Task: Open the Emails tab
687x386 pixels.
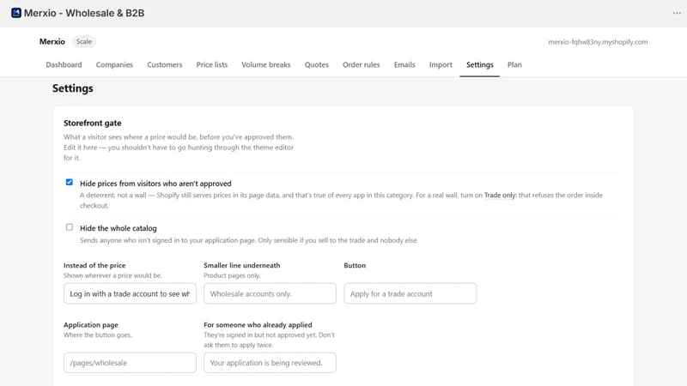Action: pyautogui.click(x=404, y=65)
